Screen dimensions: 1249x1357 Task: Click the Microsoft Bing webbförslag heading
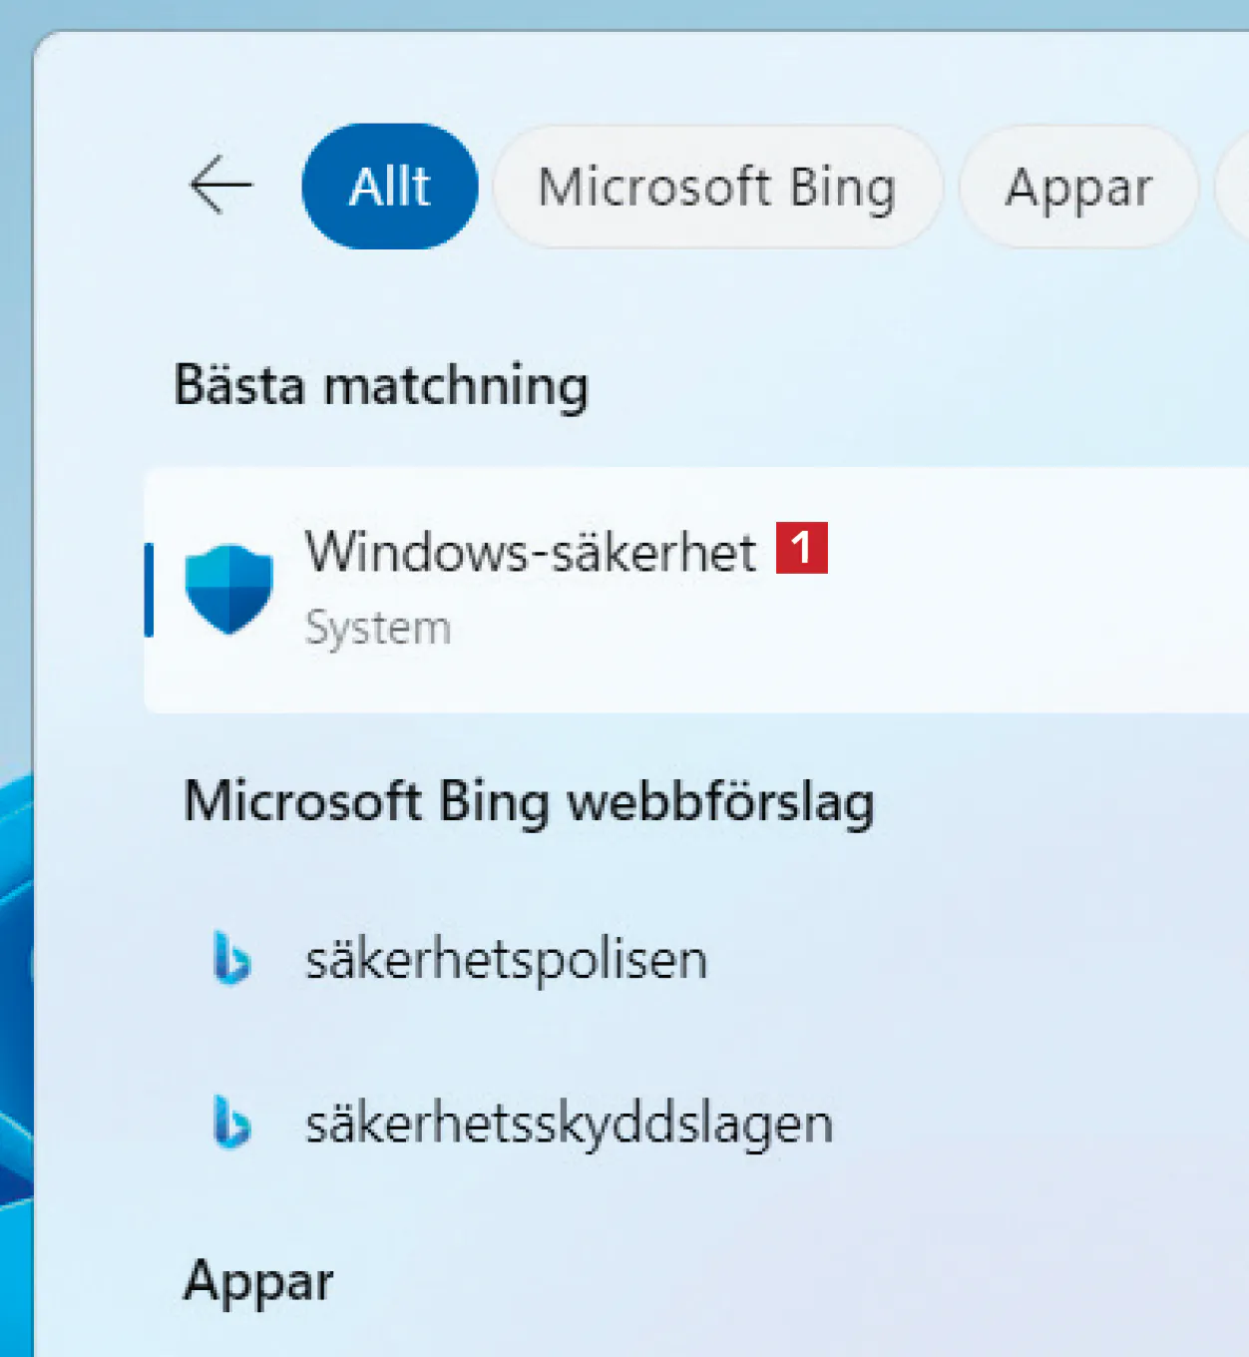[529, 802]
